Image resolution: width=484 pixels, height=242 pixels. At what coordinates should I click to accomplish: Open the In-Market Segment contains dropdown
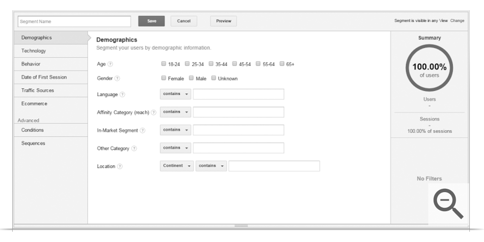[x=176, y=130]
